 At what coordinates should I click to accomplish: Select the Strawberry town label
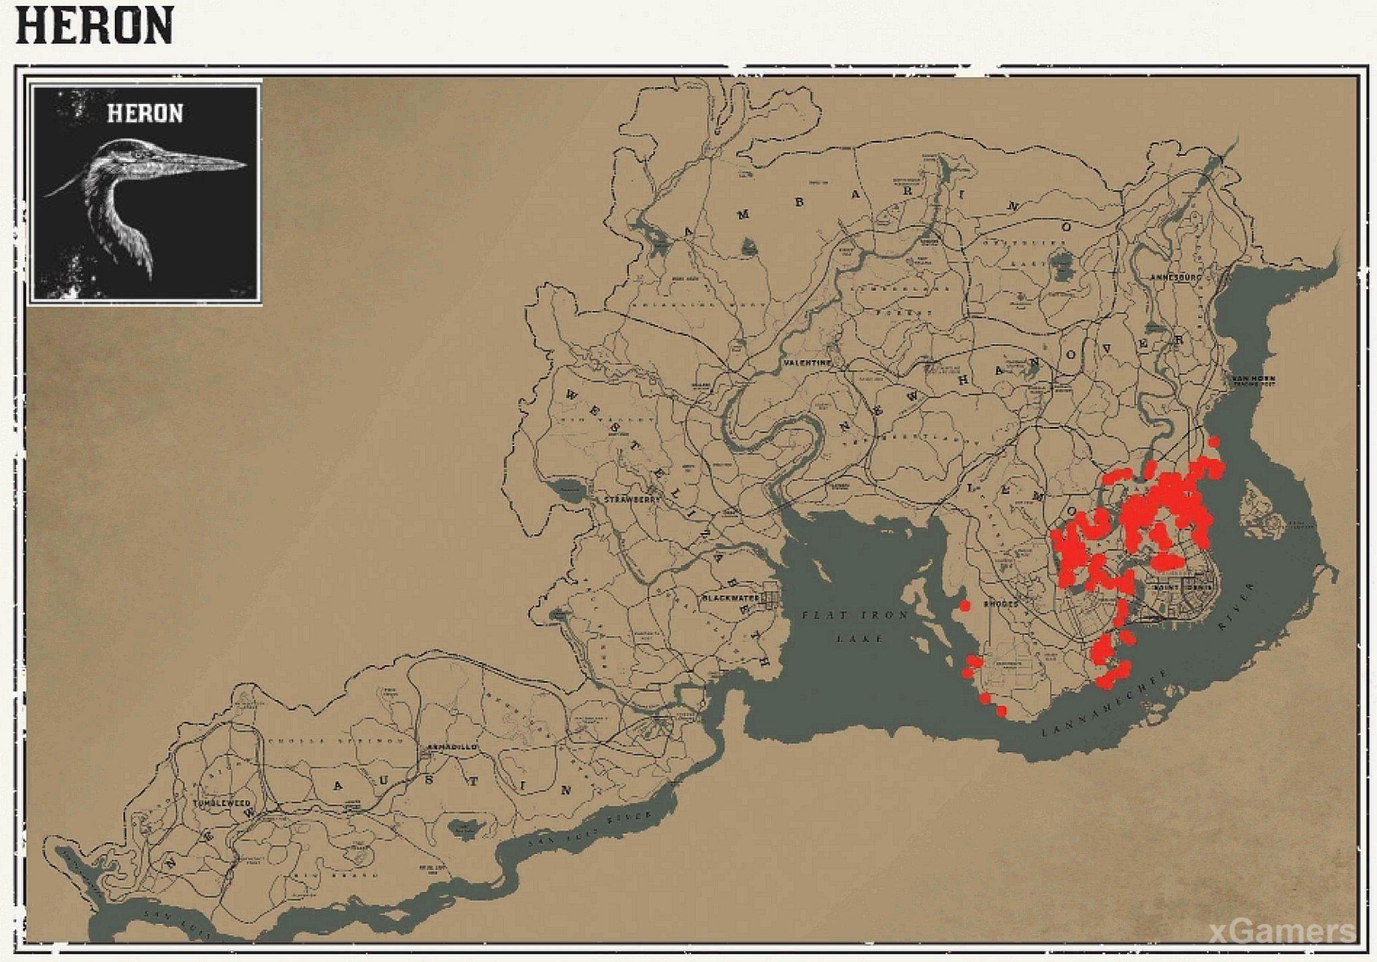(631, 499)
